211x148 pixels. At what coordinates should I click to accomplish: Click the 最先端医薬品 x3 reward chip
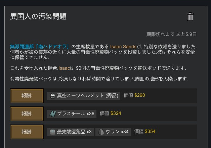pyautogui.click(x=70, y=132)
